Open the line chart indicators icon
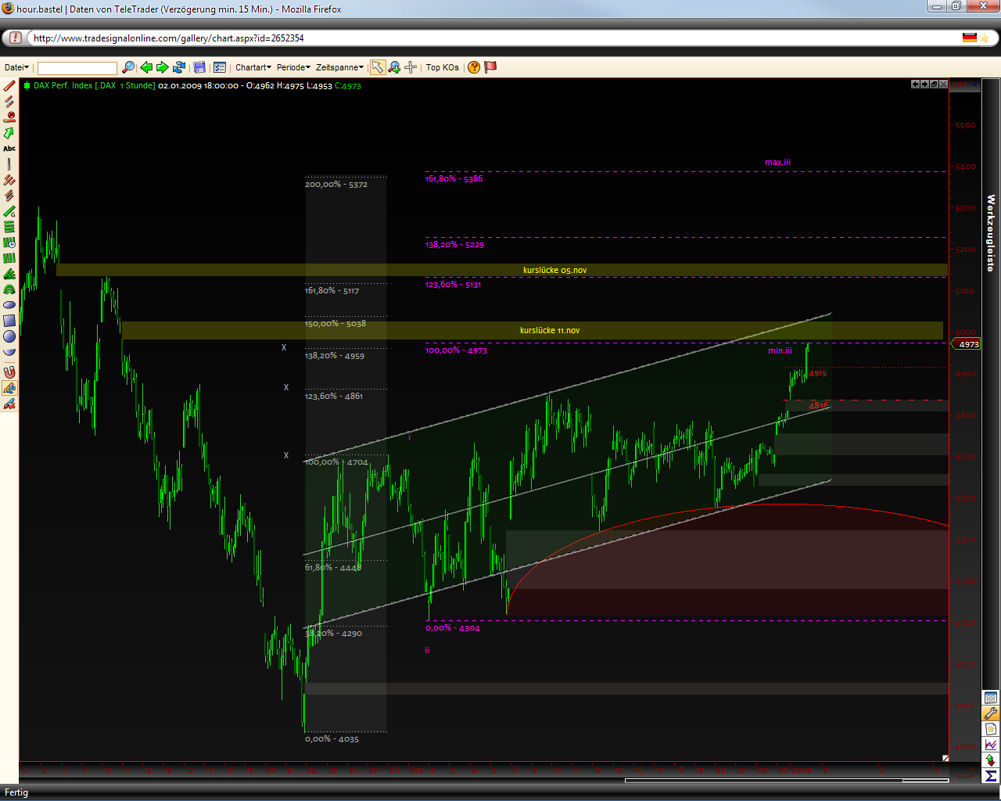This screenshot has width=1001, height=801. tap(991, 745)
